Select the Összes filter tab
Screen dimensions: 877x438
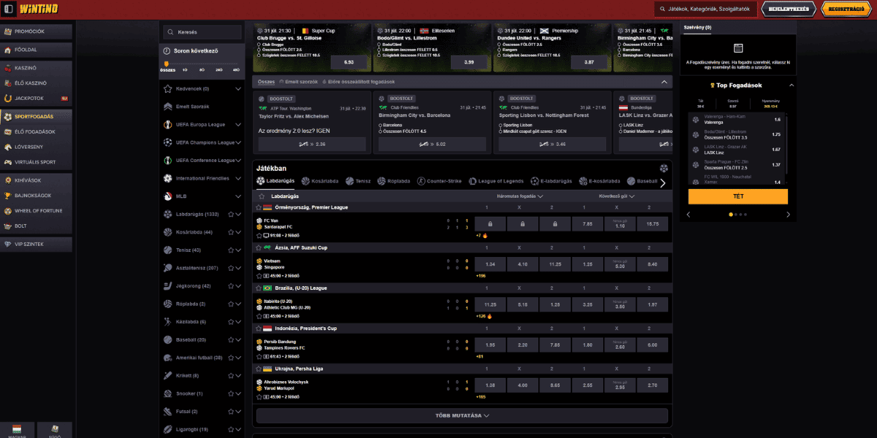[x=266, y=82]
